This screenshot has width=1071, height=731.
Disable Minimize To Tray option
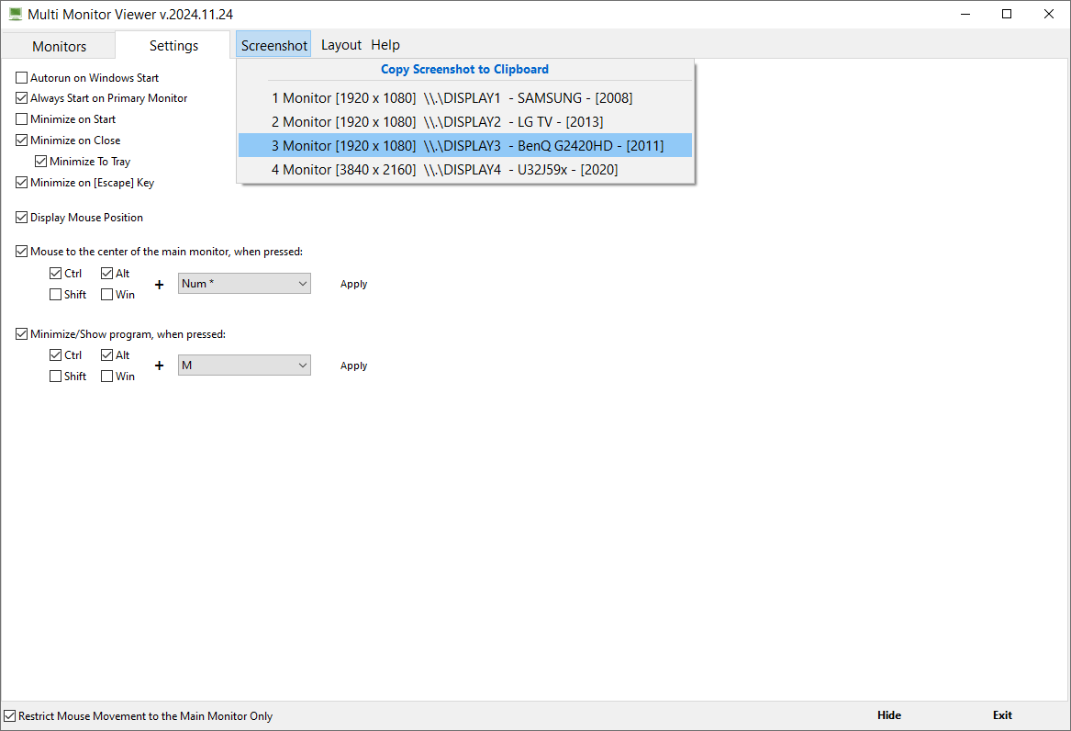click(41, 162)
